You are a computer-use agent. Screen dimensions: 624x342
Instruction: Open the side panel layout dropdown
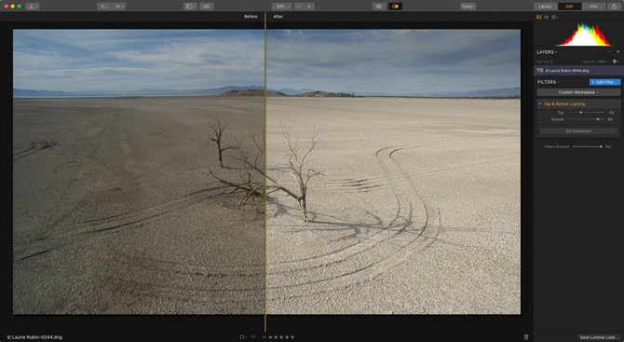pyautogui.click(x=191, y=7)
